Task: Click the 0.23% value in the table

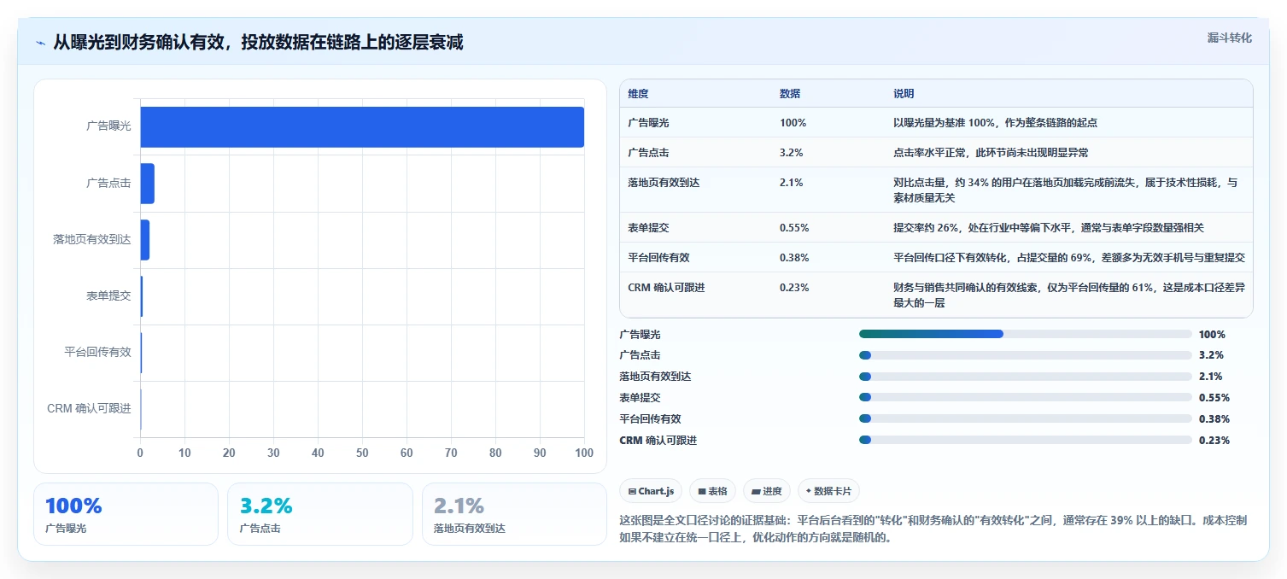Action: coord(794,288)
